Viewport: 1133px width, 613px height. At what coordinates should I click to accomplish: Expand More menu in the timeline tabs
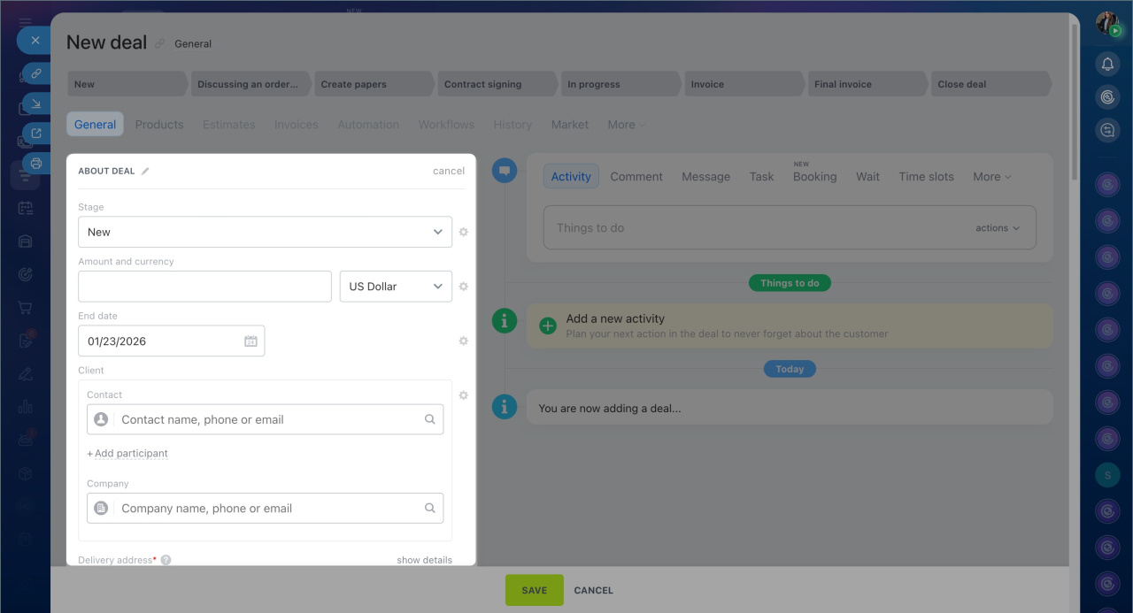pyautogui.click(x=991, y=177)
